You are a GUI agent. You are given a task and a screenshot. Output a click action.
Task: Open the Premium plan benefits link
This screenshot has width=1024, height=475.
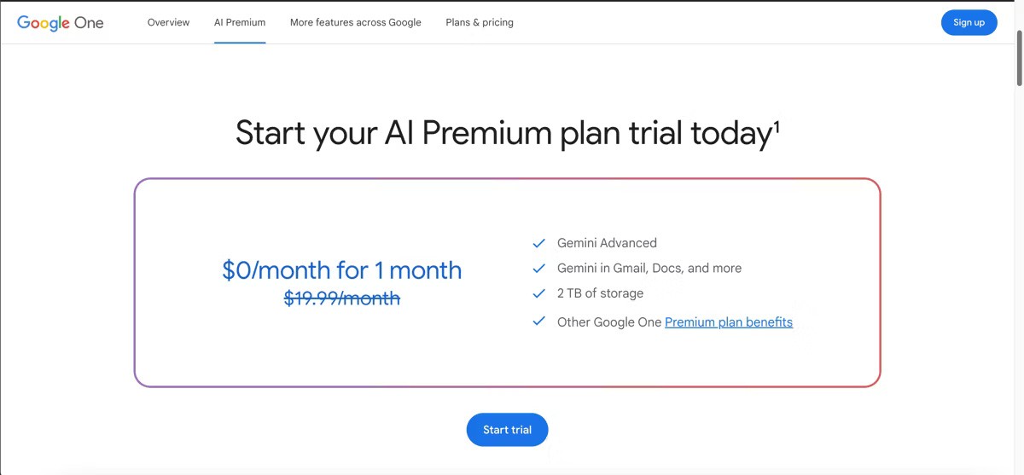coord(728,322)
